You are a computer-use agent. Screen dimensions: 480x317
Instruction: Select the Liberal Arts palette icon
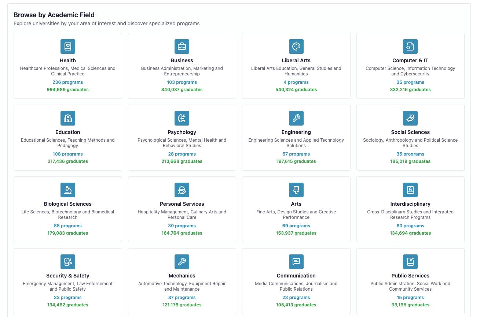pos(296,46)
